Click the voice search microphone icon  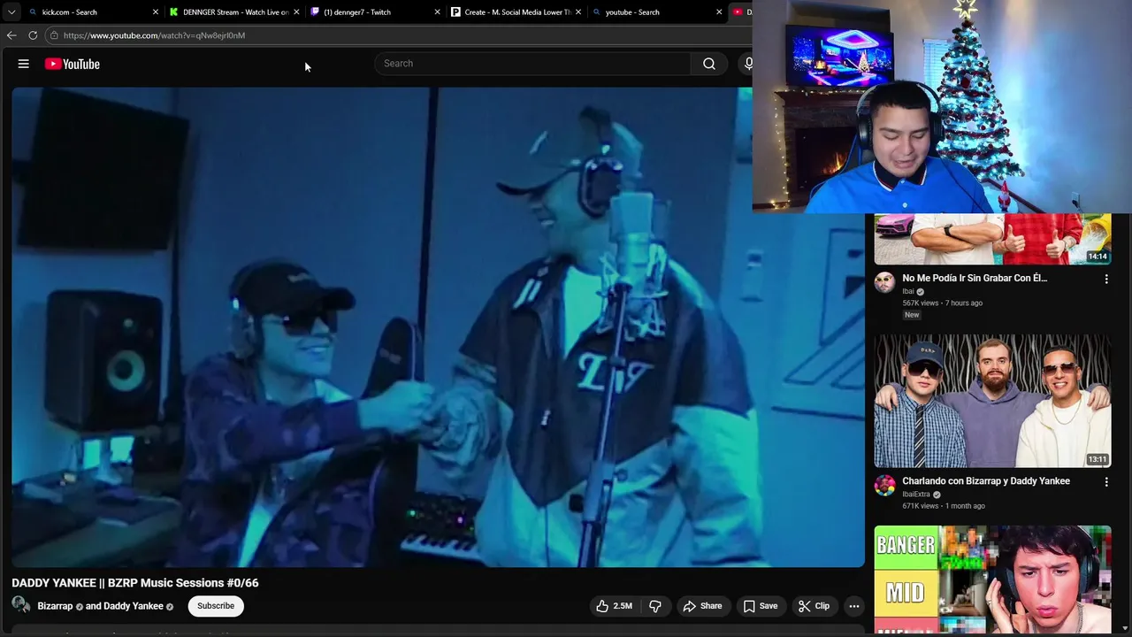point(748,64)
